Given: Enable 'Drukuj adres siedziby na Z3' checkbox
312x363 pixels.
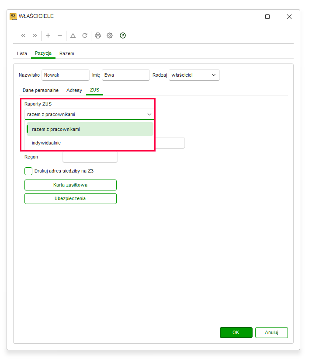Looking at the screenshot, I should (28, 171).
